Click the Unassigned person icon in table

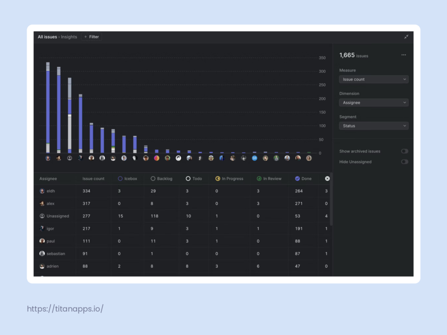tap(42, 216)
